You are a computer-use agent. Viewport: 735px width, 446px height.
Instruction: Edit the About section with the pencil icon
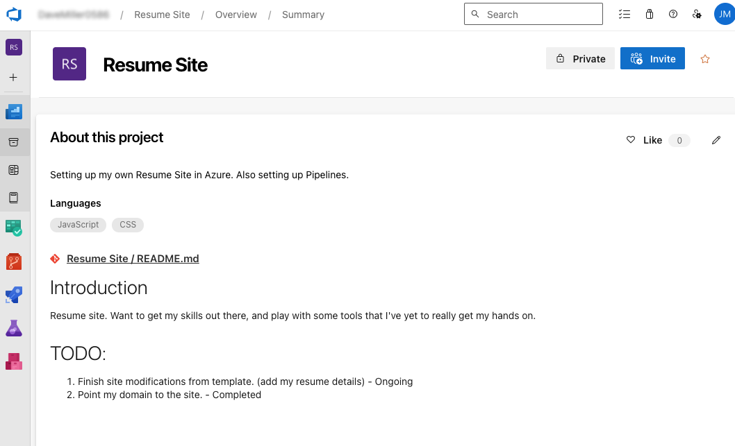point(716,140)
